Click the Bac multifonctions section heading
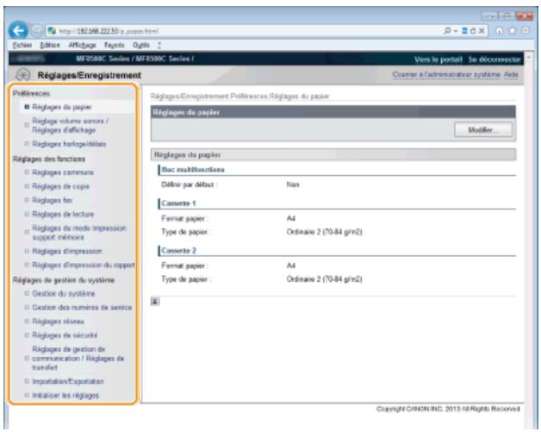Image resolution: width=541 pixels, height=432 pixels. 193,170
